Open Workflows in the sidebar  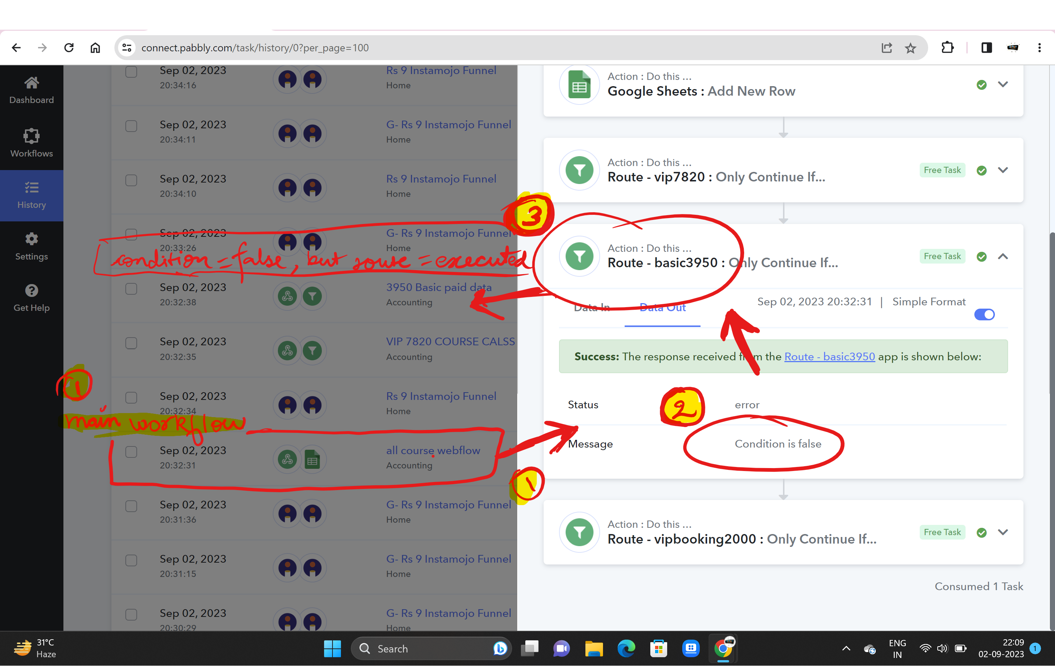coord(32,143)
